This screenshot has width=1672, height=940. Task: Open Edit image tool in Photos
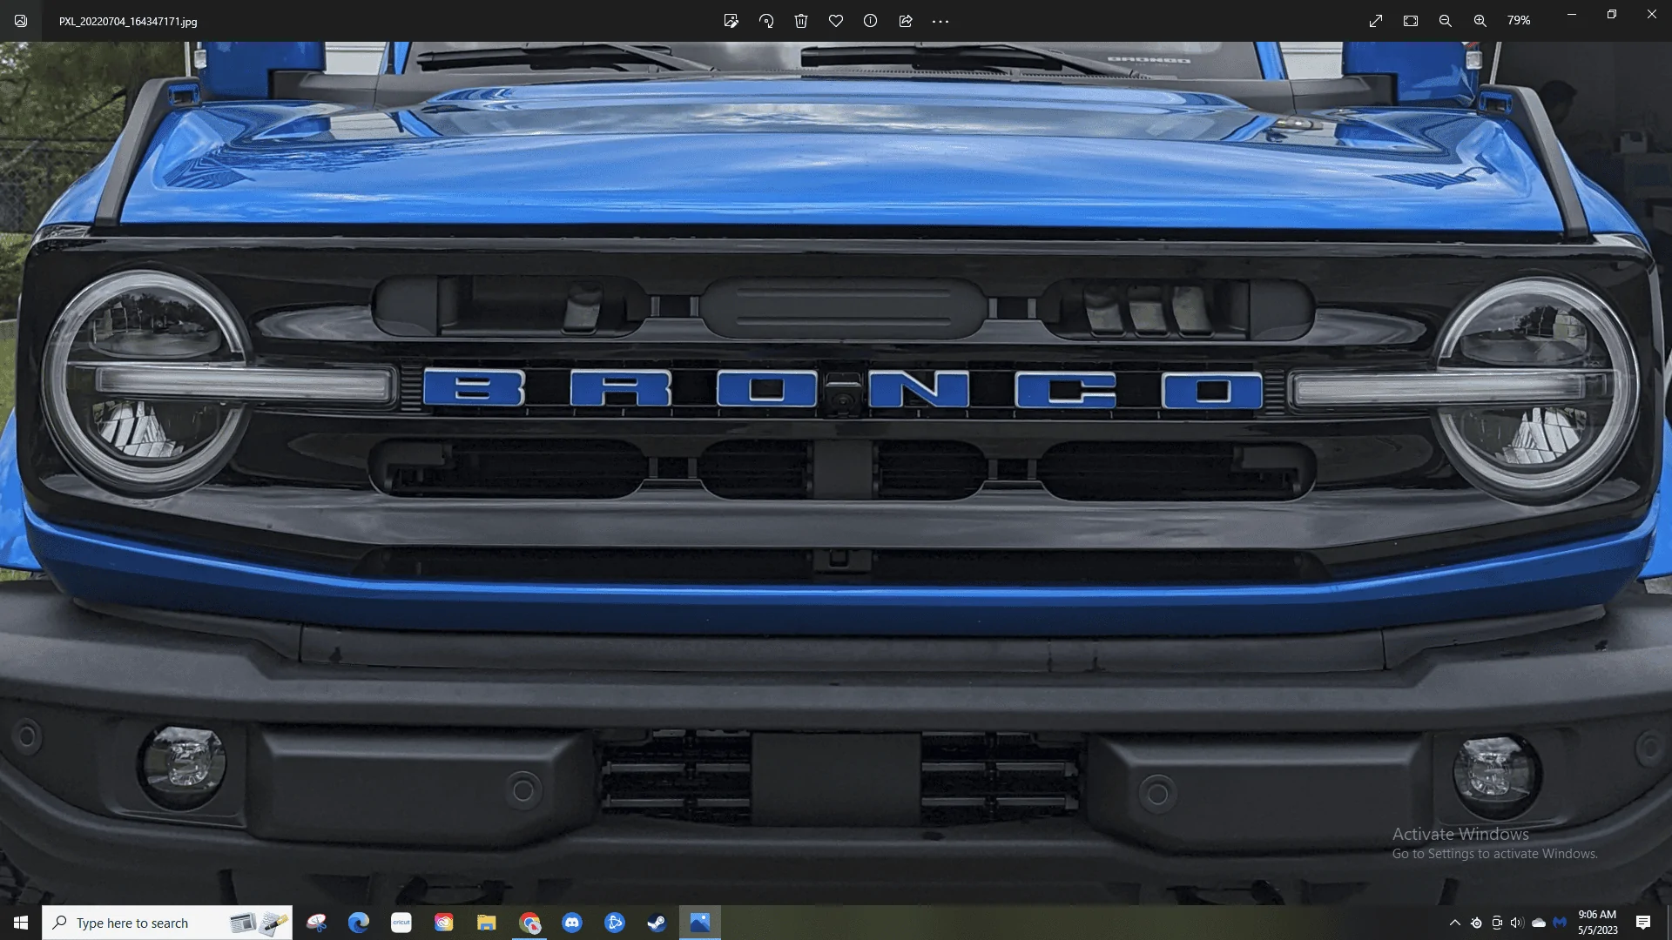point(731,21)
